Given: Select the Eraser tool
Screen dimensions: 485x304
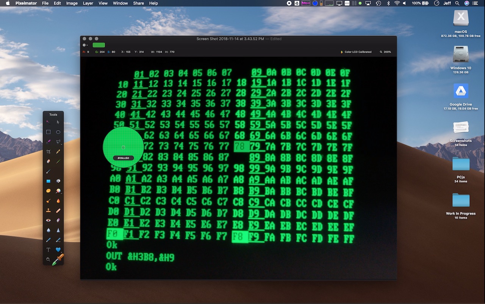Looking at the screenshot, I should click(48, 161).
